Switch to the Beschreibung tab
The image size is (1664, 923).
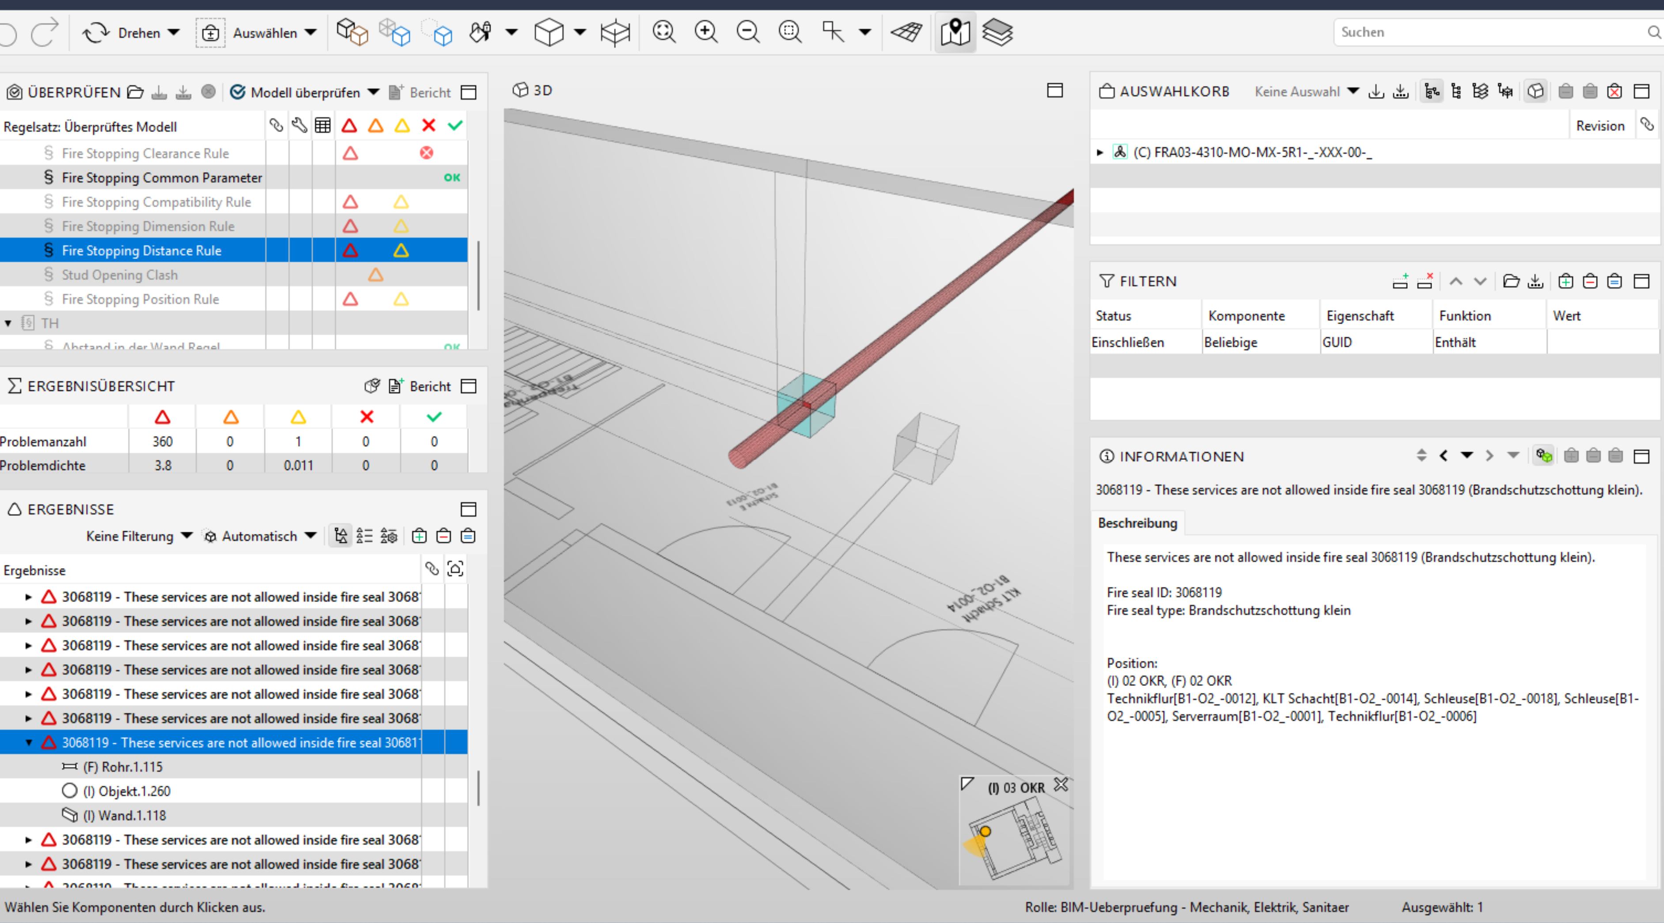click(x=1137, y=523)
